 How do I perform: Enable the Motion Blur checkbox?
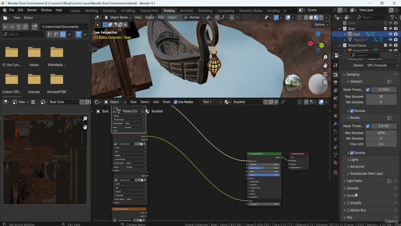(348, 210)
